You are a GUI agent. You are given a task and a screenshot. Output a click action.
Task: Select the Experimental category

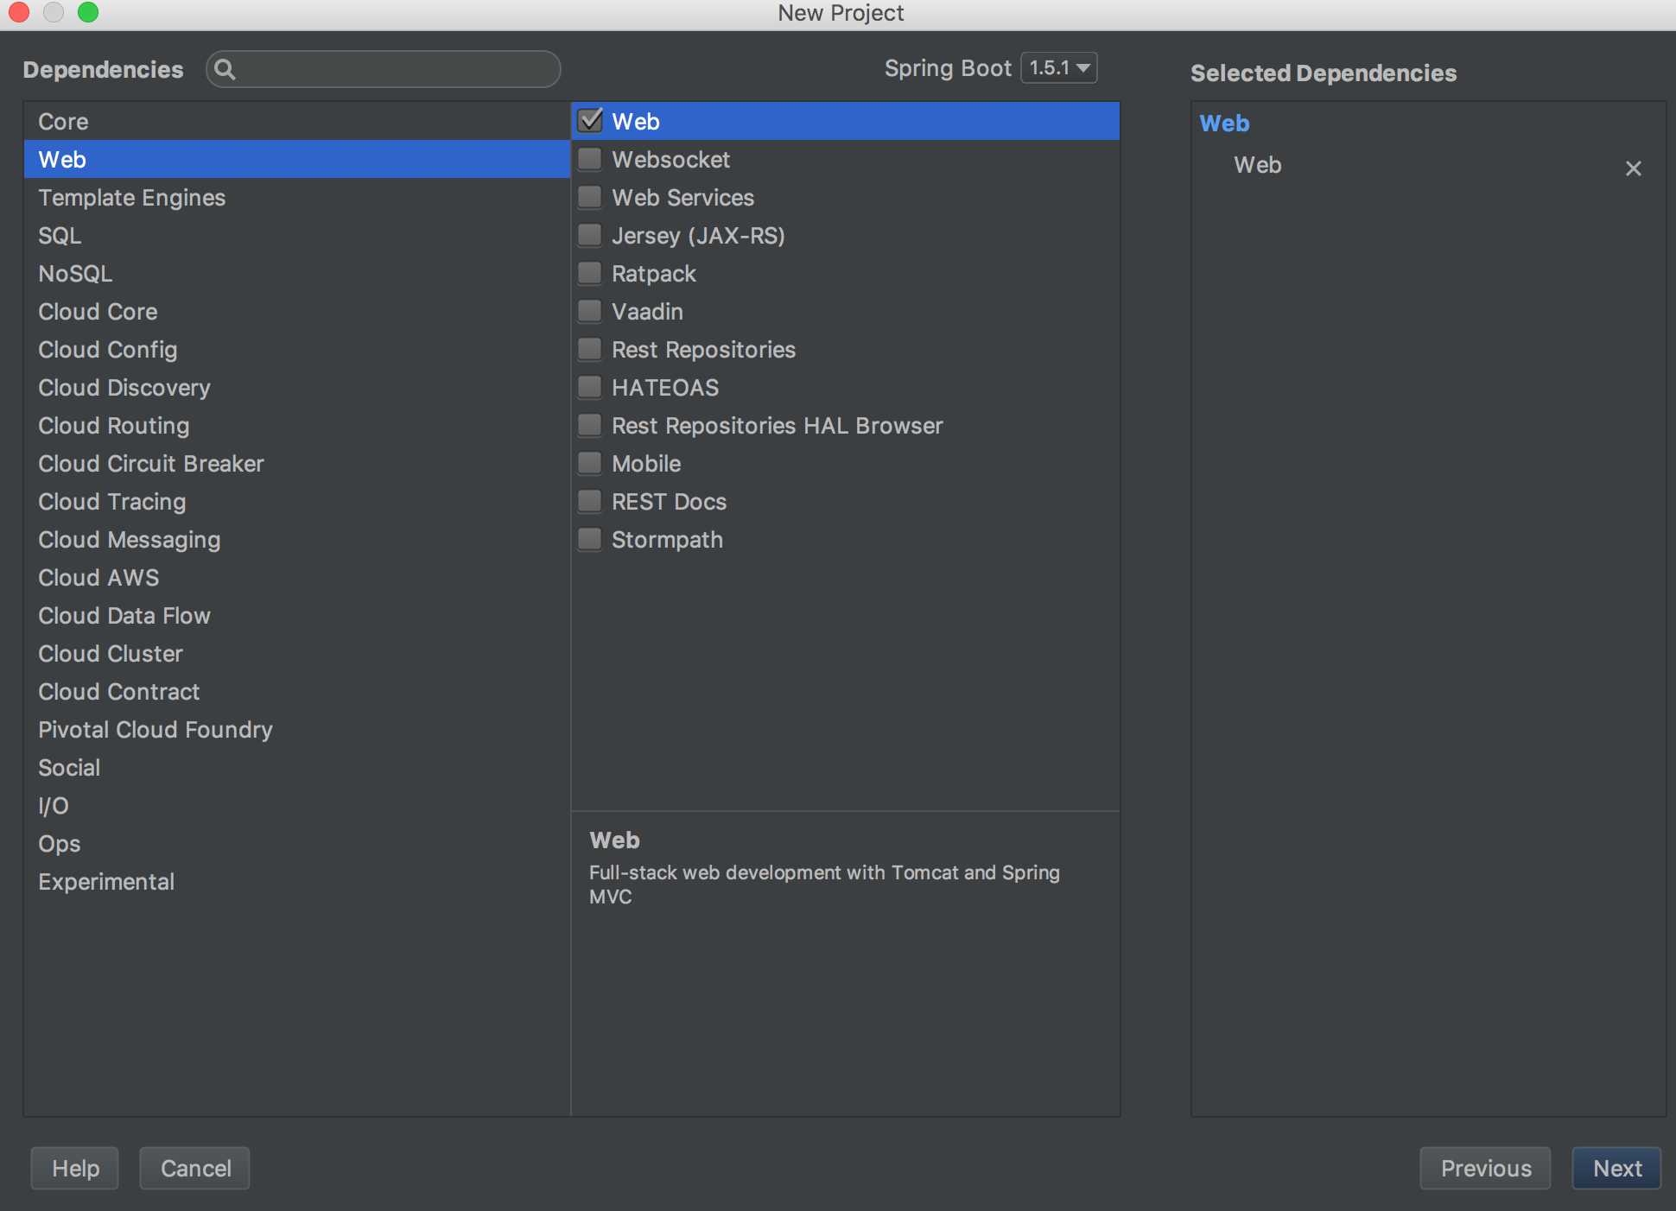[297, 881]
